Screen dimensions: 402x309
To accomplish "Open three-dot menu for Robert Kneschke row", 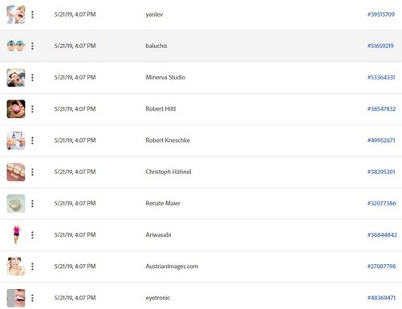I will click(32, 140).
